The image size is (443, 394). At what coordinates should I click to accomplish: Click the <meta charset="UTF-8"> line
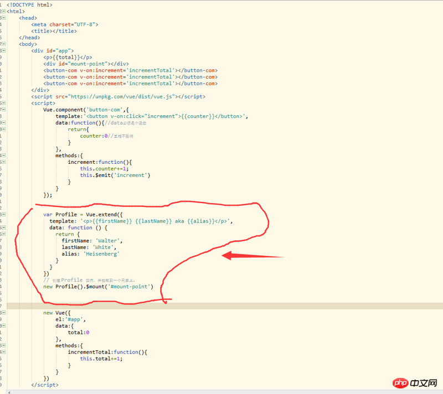(x=65, y=24)
